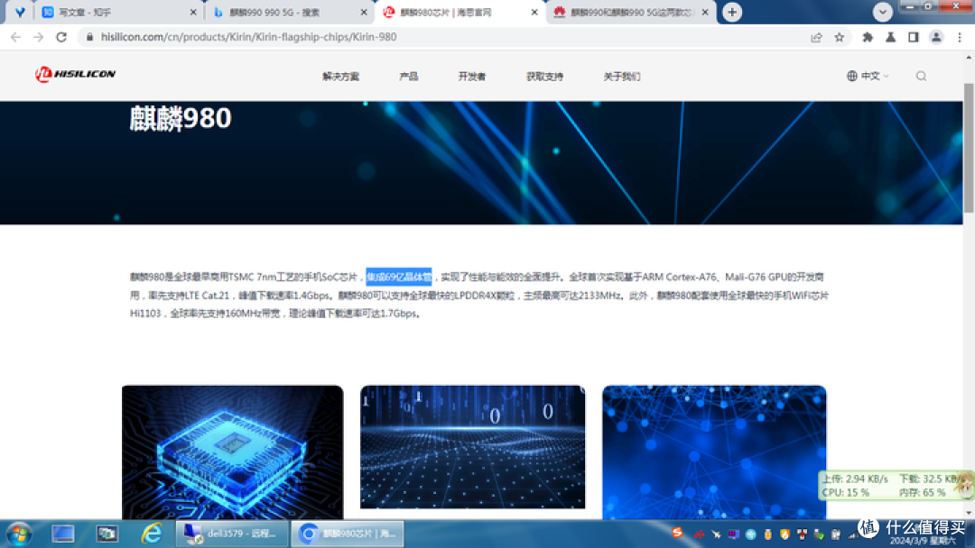Viewport: 975px width, 548px height.
Task: Open Chrome's tab search dropdown chevron
Action: pyautogui.click(x=881, y=12)
